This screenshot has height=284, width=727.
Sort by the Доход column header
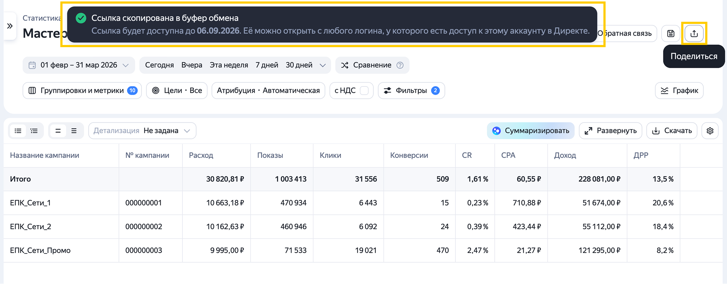[x=565, y=156]
